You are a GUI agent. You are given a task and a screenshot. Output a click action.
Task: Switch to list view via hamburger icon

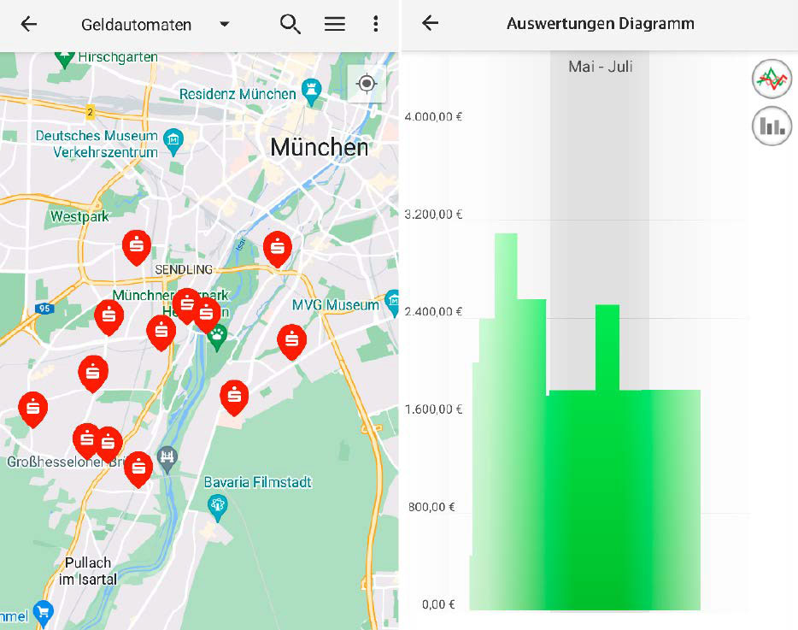(335, 24)
